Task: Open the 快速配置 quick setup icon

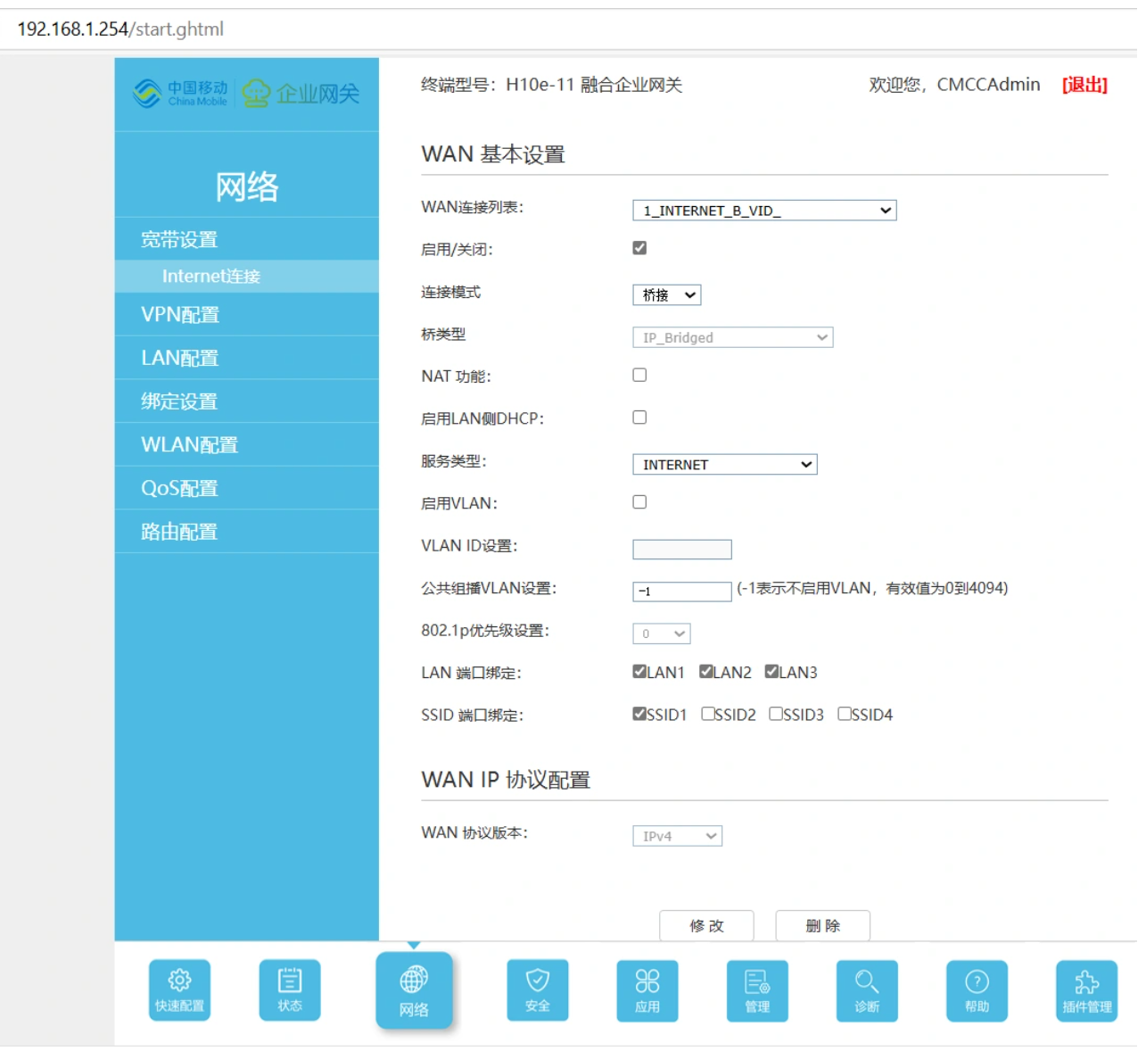Action: pos(179,989)
